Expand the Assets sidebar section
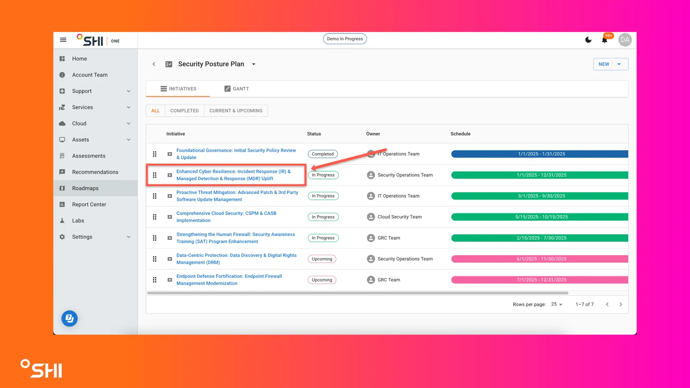This screenshot has width=690, height=388. pyautogui.click(x=129, y=140)
